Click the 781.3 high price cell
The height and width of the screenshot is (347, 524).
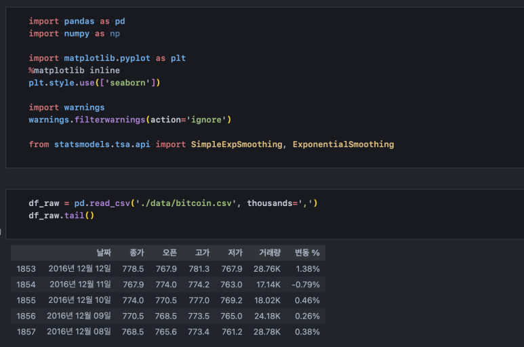pyautogui.click(x=199, y=269)
